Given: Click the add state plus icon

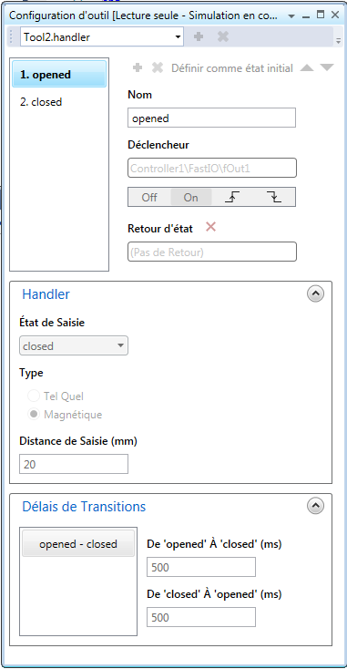Looking at the screenshot, I should click(x=138, y=67).
